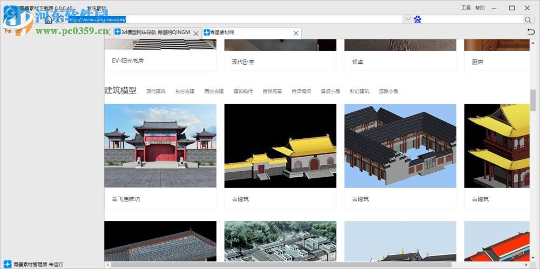Open the address bar history dropdown

[x=407, y=19]
